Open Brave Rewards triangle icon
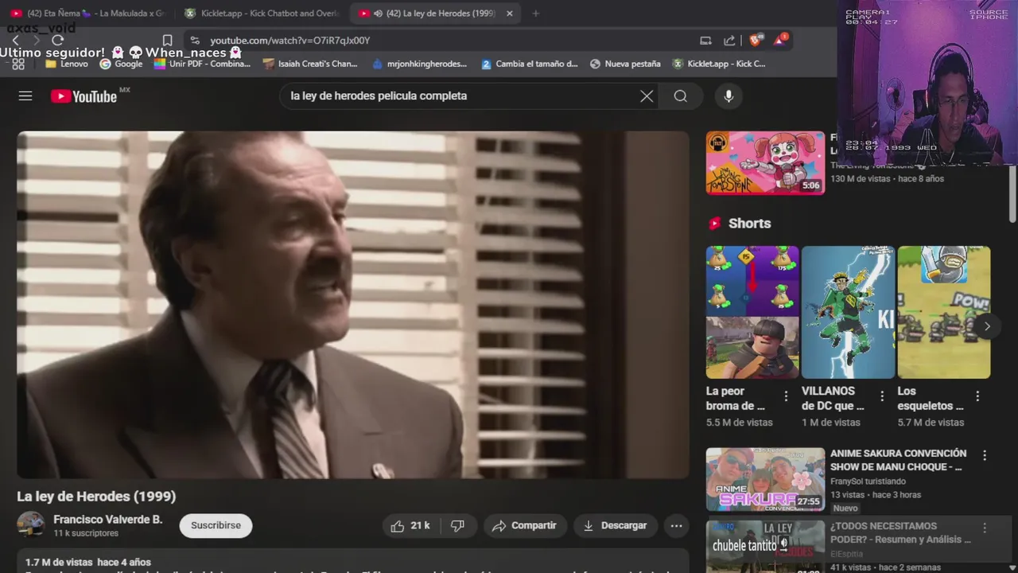 781,40
